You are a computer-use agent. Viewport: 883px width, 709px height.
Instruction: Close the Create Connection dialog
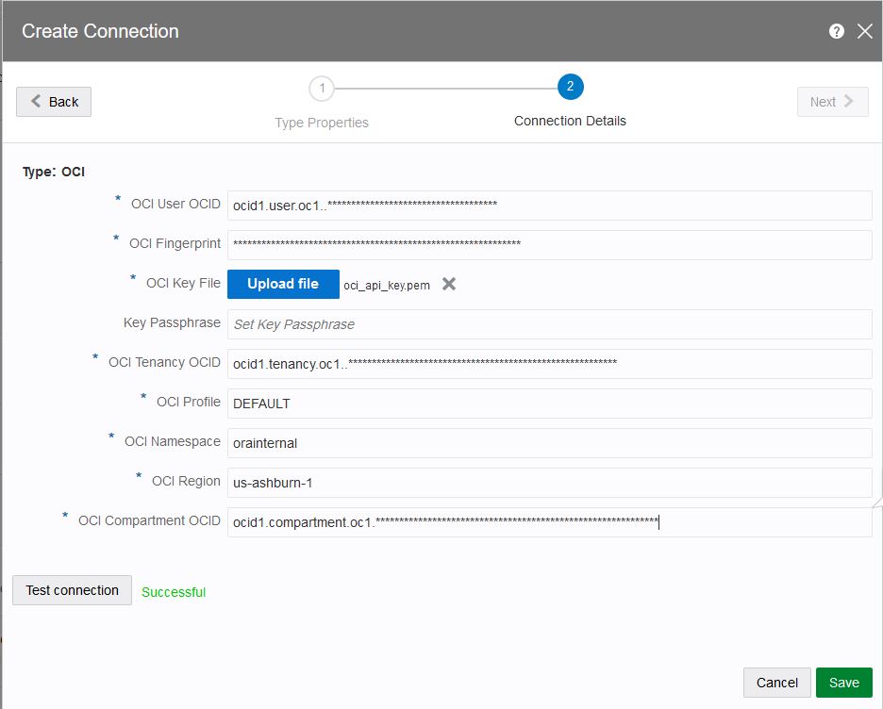(x=864, y=31)
